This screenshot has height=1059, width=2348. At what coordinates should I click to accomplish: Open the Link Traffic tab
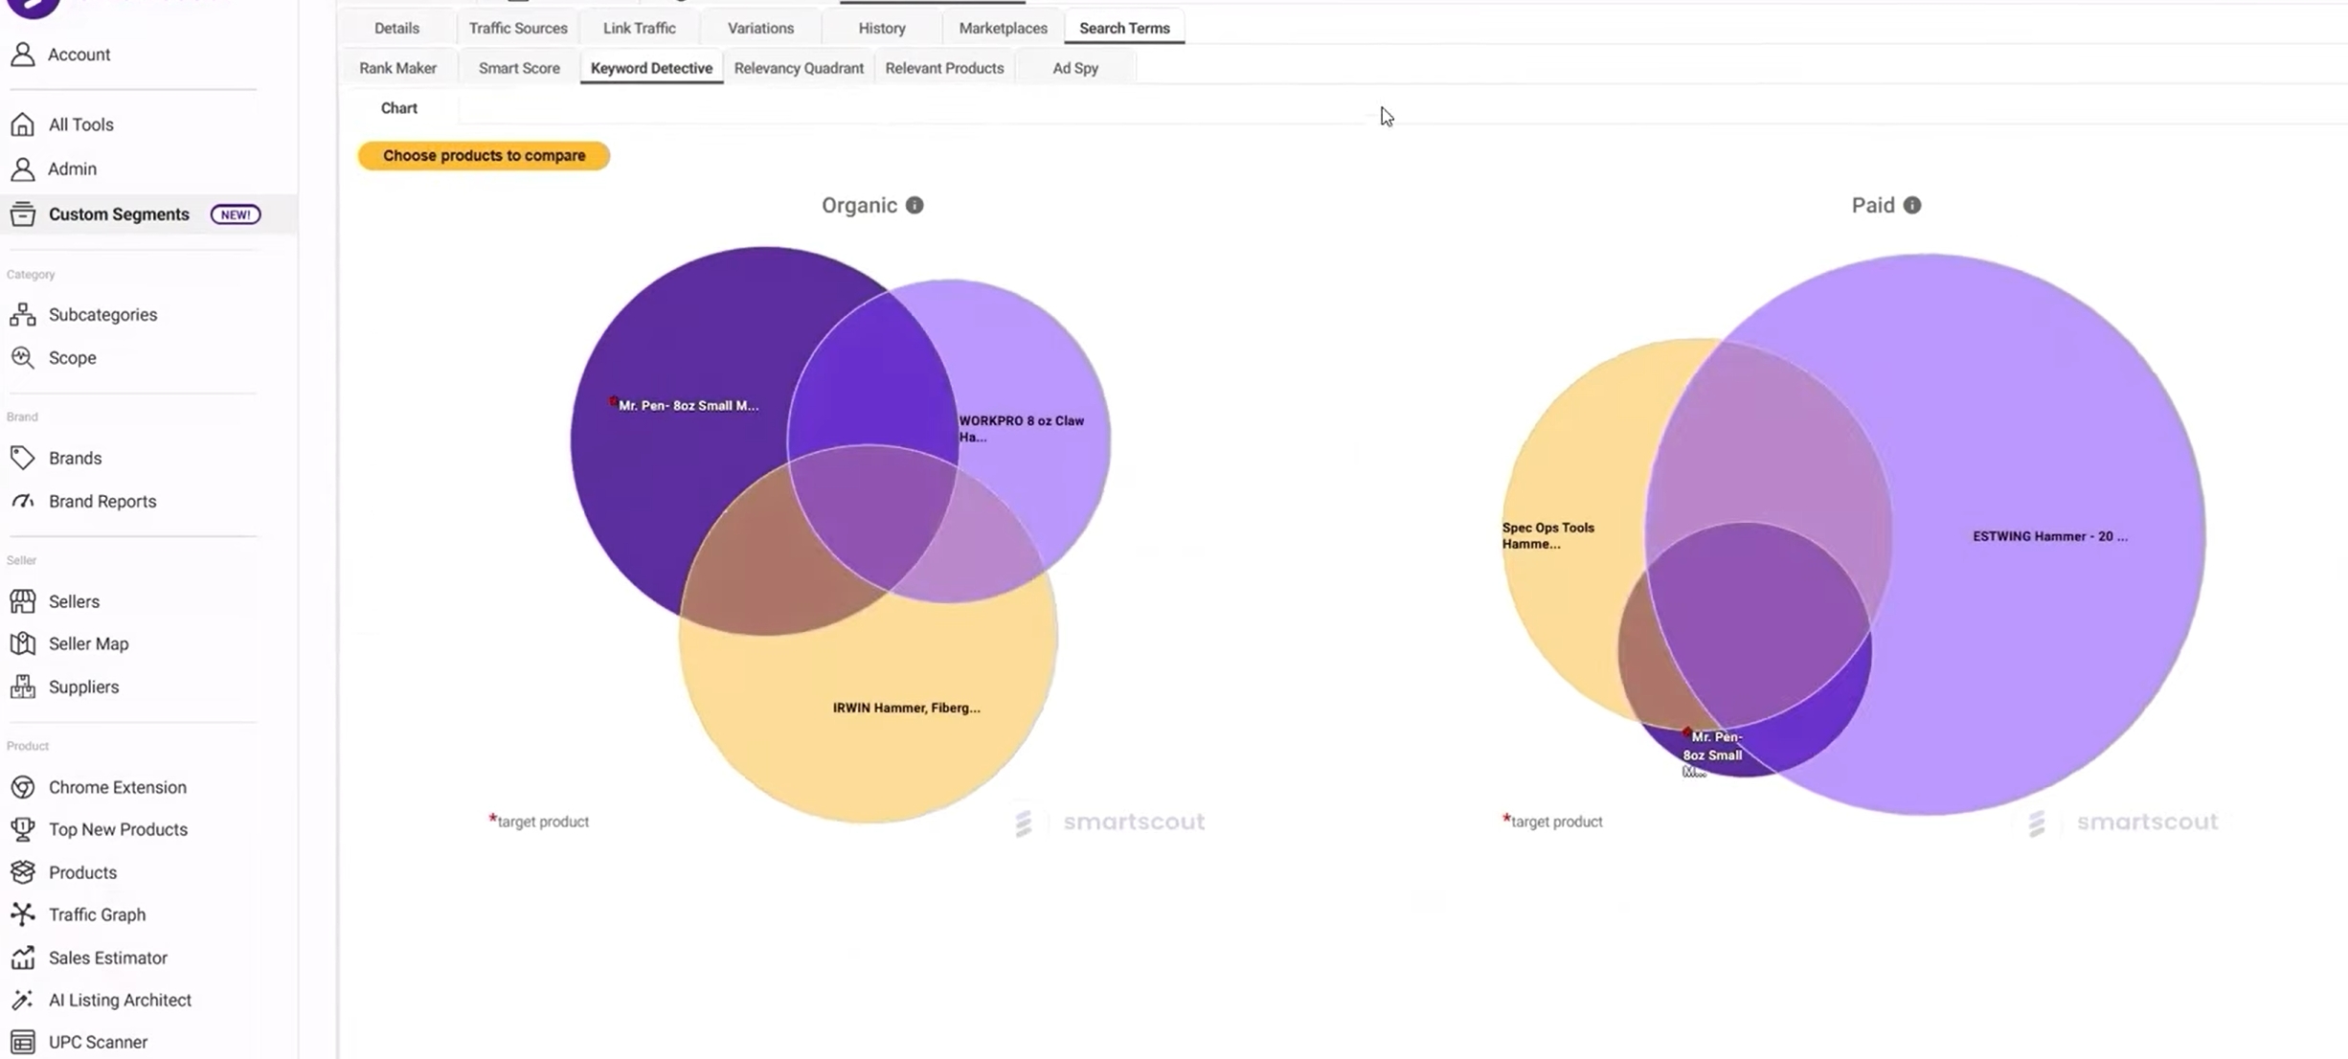[640, 28]
